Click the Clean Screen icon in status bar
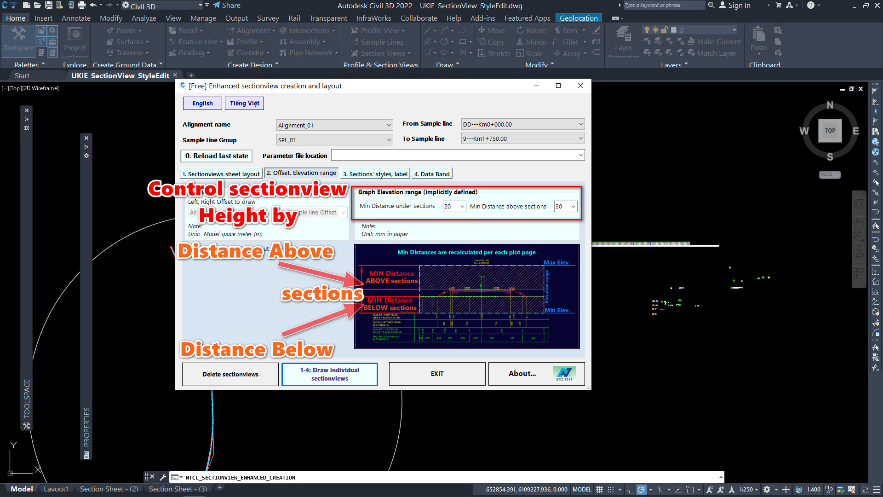The image size is (883, 497). click(865, 490)
